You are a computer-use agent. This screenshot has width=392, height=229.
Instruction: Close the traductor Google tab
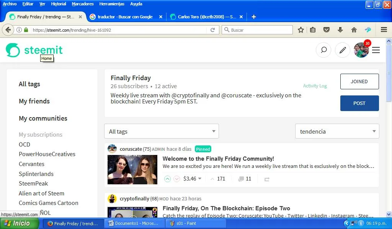[x=161, y=17]
